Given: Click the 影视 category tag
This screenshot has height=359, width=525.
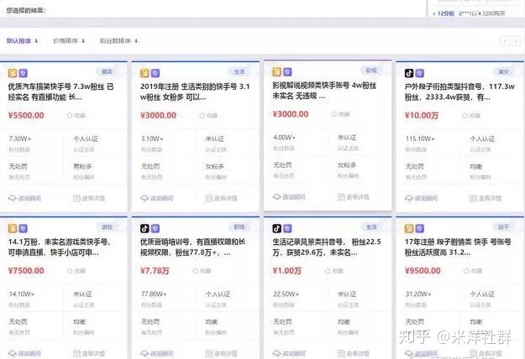Looking at the screenshot, I should point(371,70).
